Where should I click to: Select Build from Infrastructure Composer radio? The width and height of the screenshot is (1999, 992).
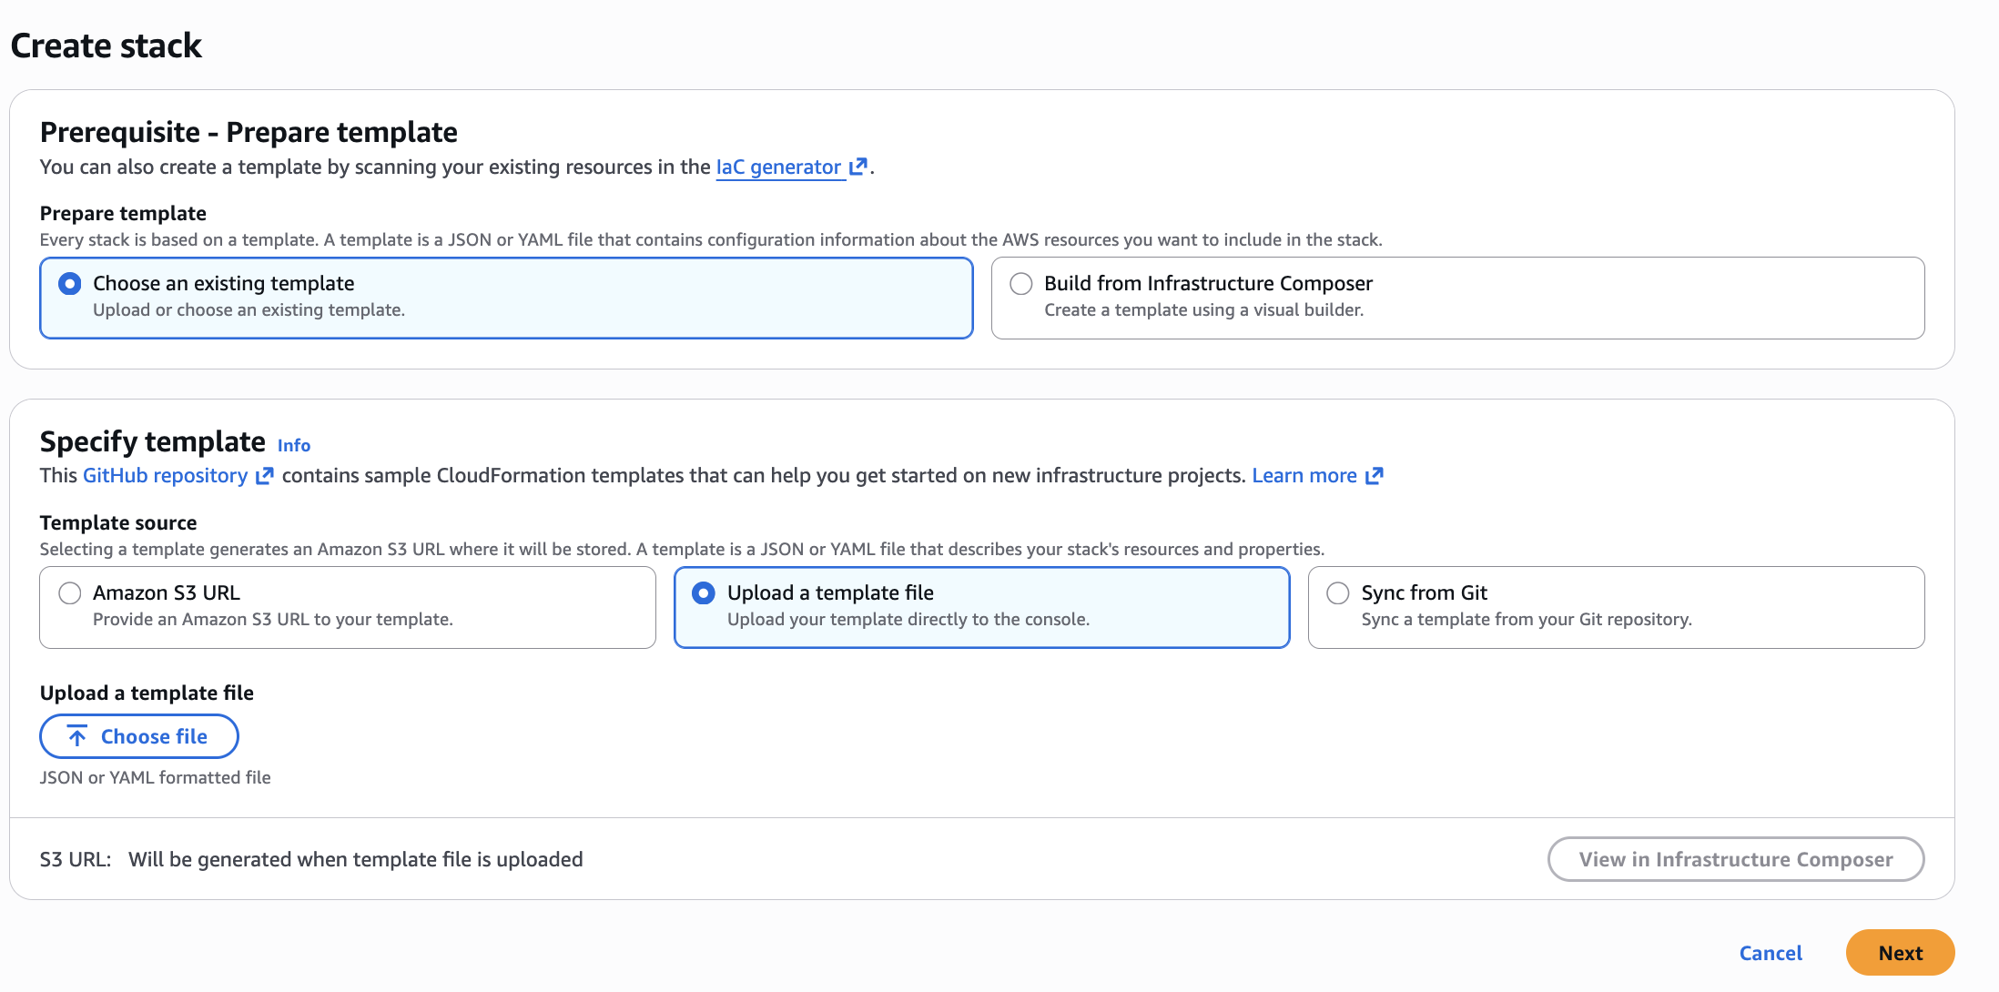click(x=1021, y=284)
